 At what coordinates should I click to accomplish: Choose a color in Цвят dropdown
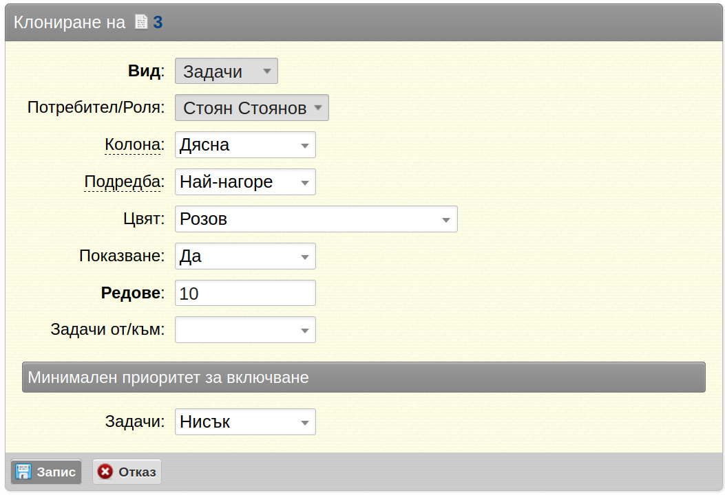pyautogui.click(x=316, y=219)
